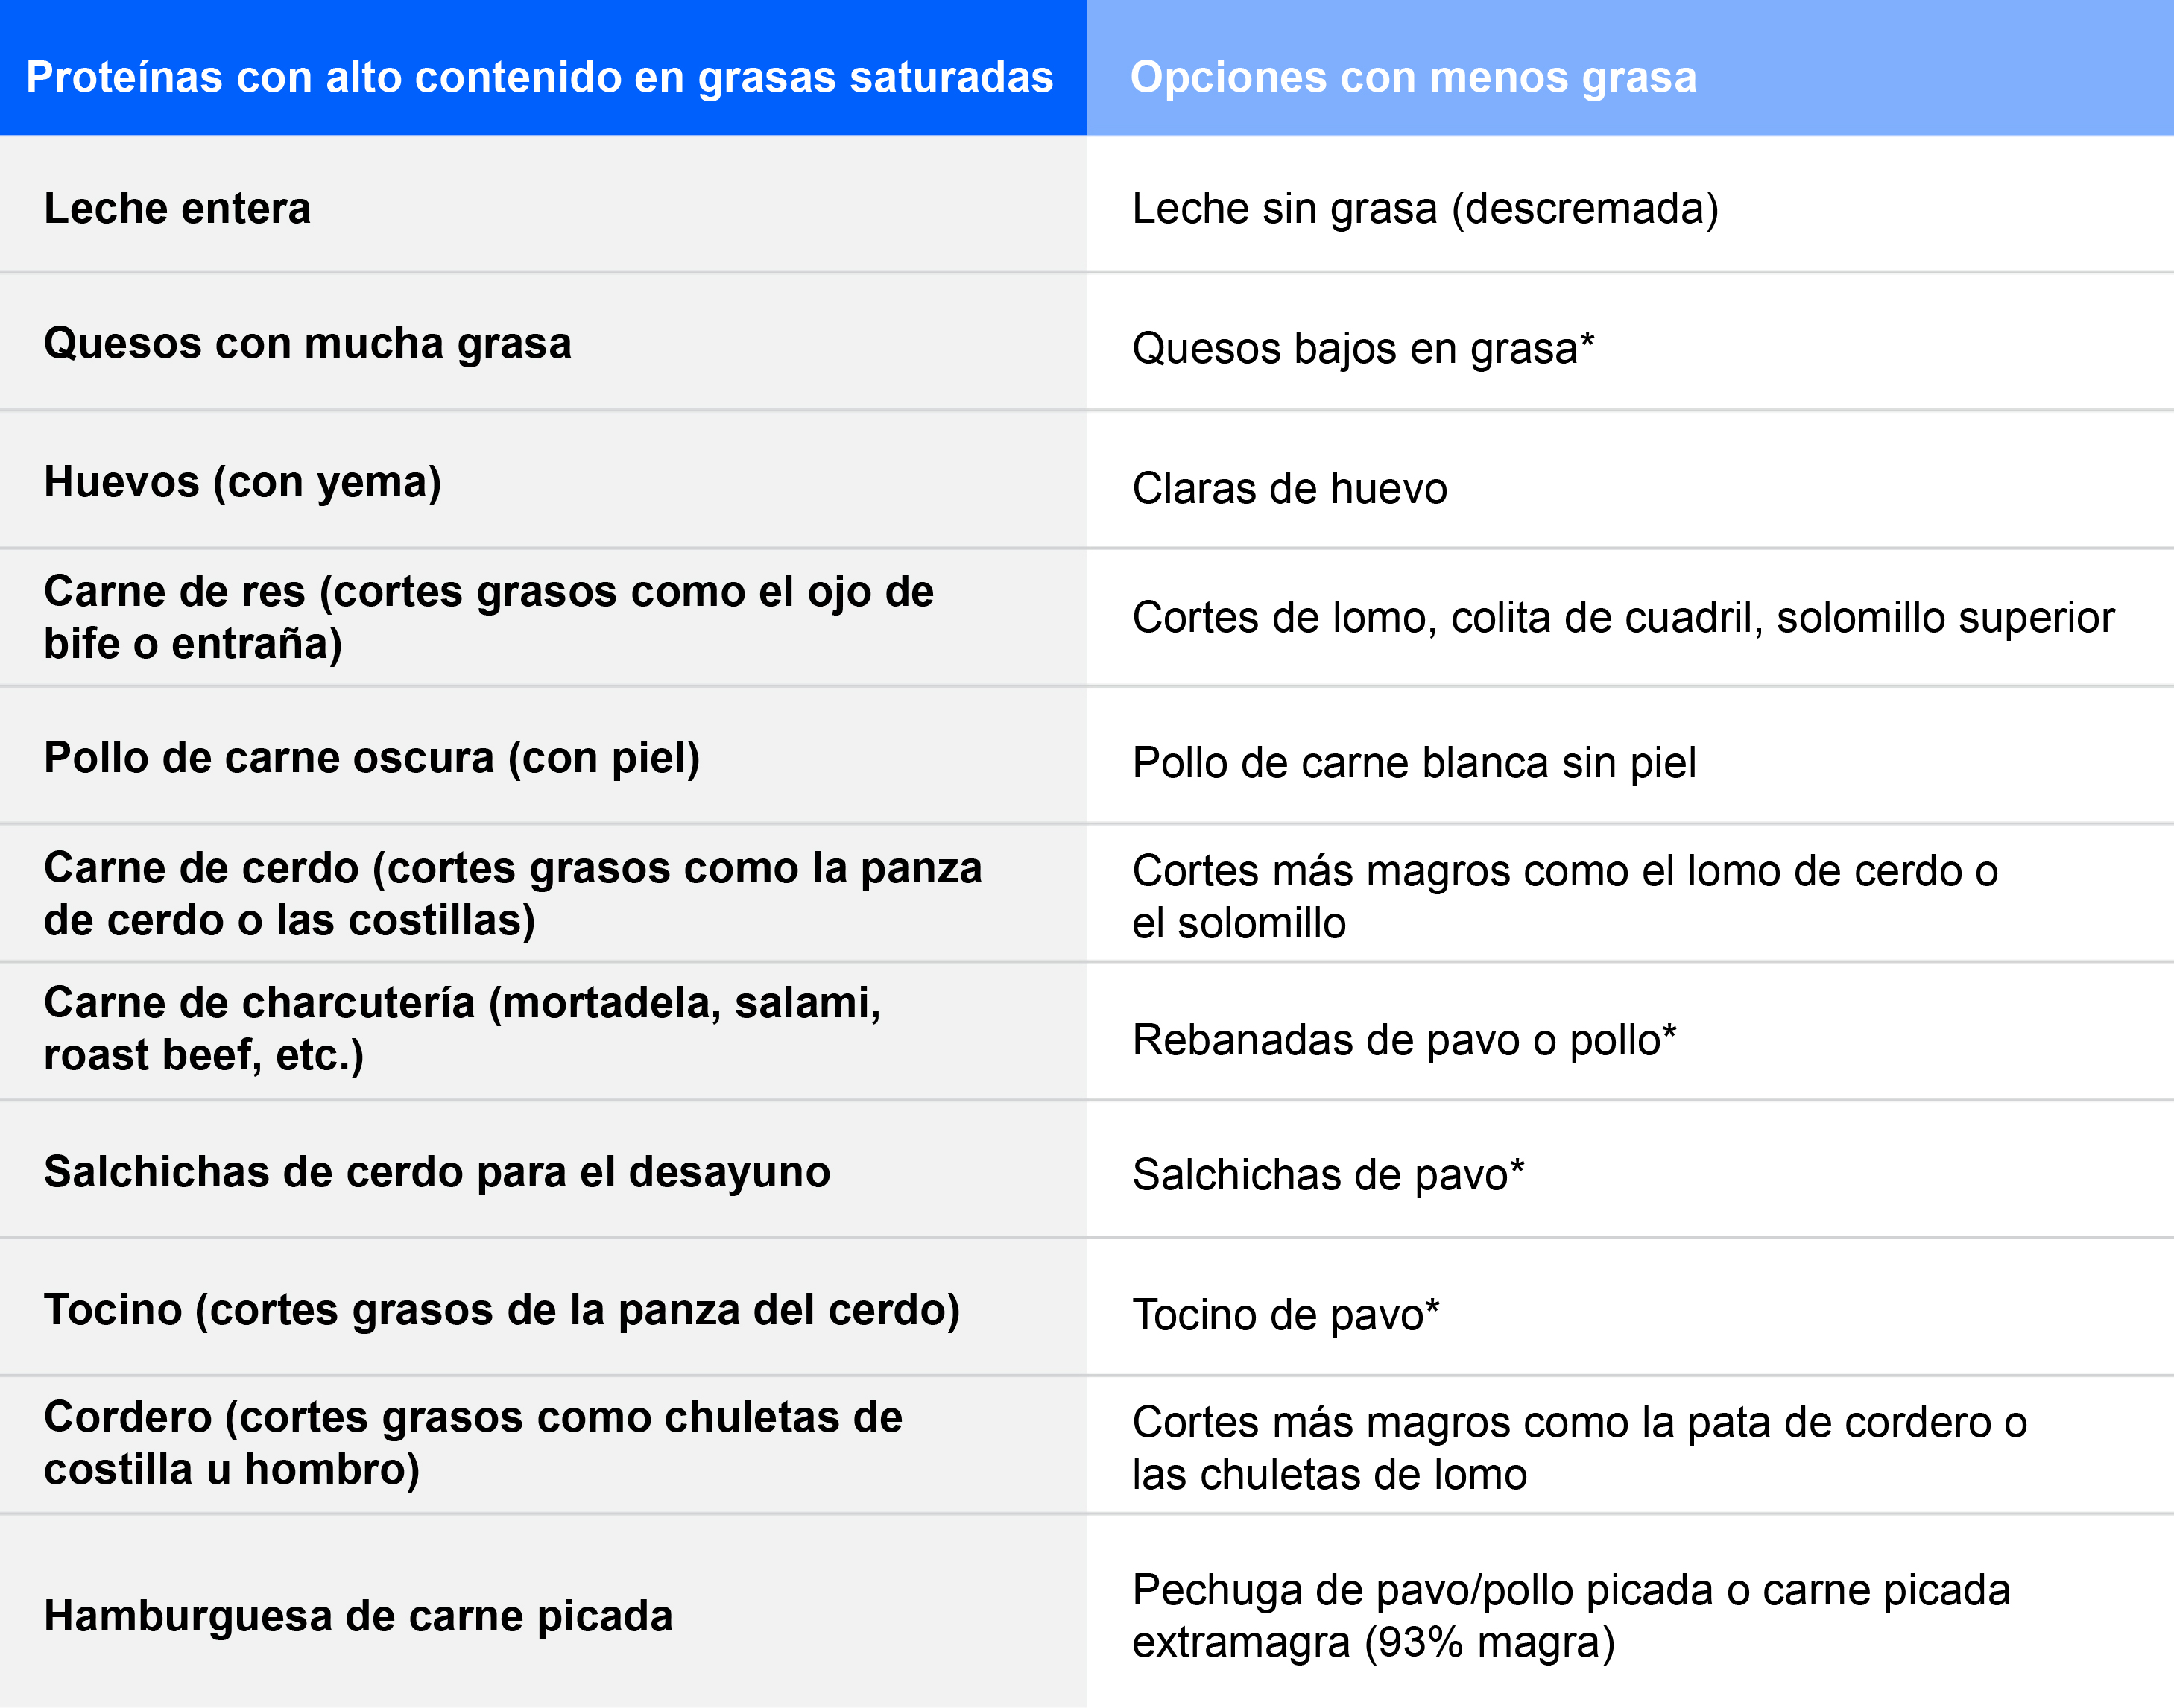Screen dimensions: 2174x1708
Task: Click 'Leche sin grasa (descremada)' cell
Action: click(1424, 208)
